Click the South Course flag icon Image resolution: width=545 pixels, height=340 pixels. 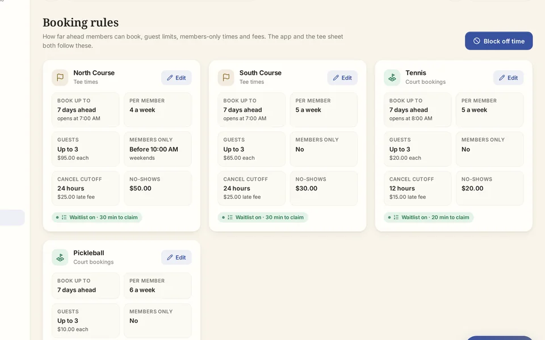click(x=226, y=78)
